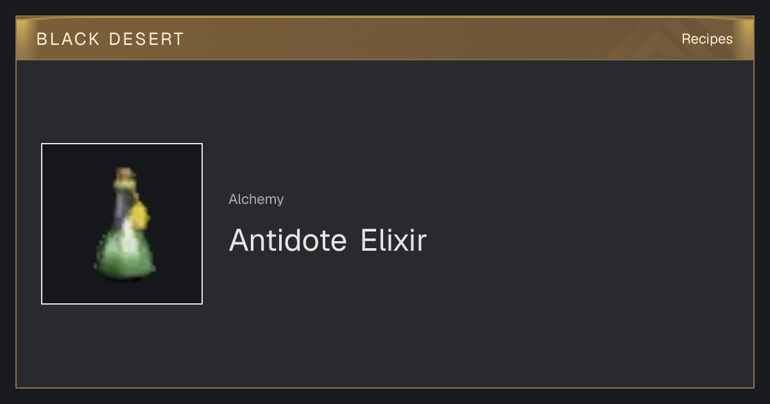The height and width of the screenshot is (404, 770).
Task: Open the Antidote Elixir heading
Action: [327, 240]
